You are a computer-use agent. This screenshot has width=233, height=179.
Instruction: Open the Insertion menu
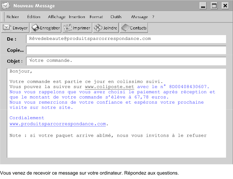[77, 17]
